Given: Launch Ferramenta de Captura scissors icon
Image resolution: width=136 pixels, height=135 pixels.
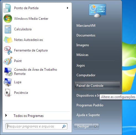Looking at the screenshot, I should pyautogui.click(x=8, y=50).
